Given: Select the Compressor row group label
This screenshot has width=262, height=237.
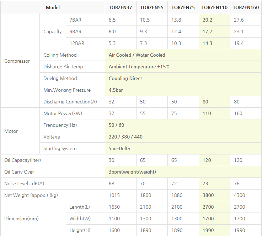Looking at the screenshot, I should 17,61.
